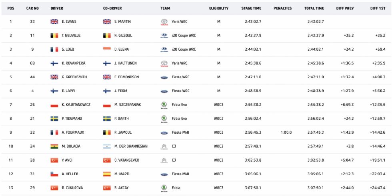This screenshot has width=392, height=196.
Task: Click the DIFF 1ST column header
Action: pyautogui.click(x=378, y=8)
